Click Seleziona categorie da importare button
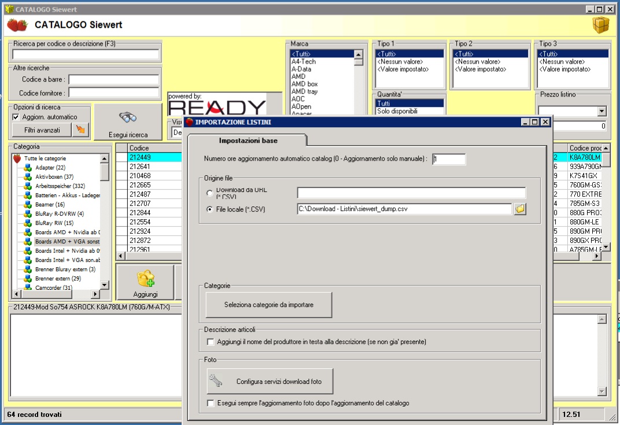The image size is (620, 425). 269,305
